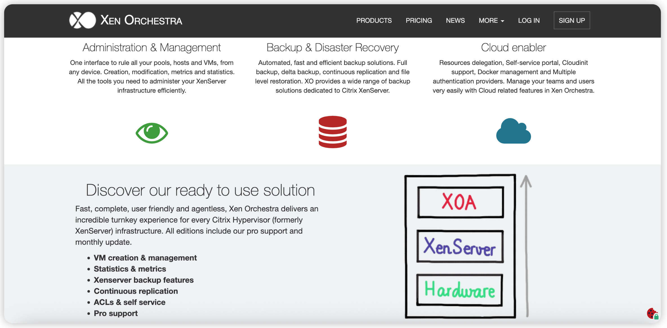Click the 'Discover our ready to use solution' heading

200,190
